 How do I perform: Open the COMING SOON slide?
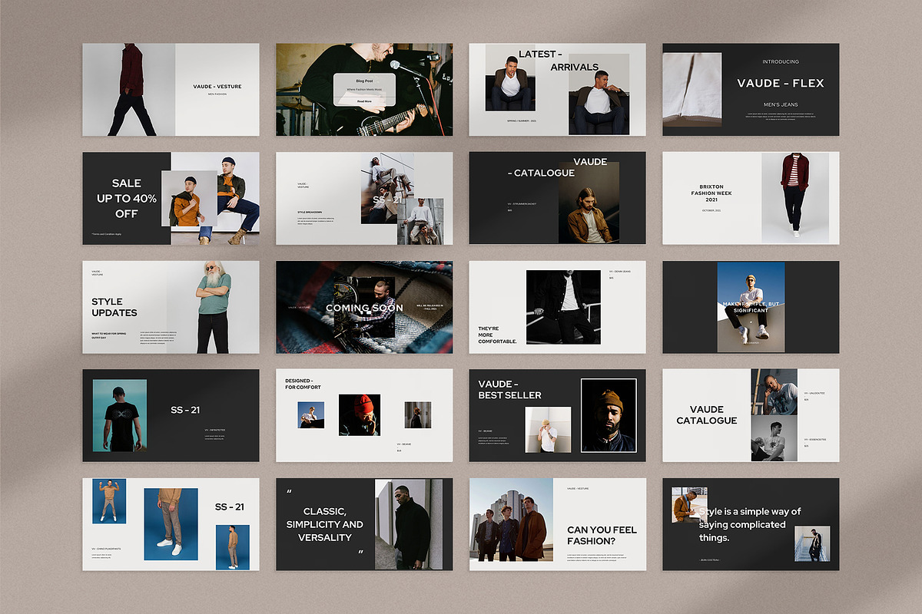click(364, 307)
